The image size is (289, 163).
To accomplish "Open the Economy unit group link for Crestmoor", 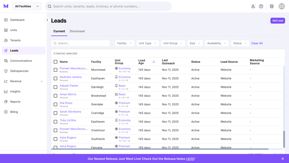I will [125, 129].
